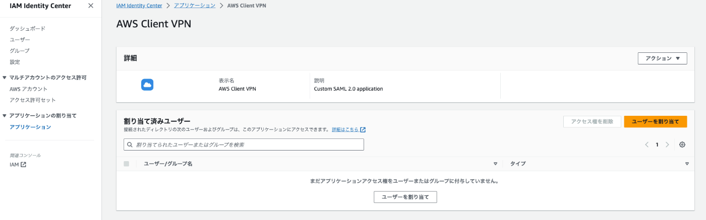Screen dimensions: 706x220
Task: Open 設定 in the sidebar
Action: (x=15, y=62)
